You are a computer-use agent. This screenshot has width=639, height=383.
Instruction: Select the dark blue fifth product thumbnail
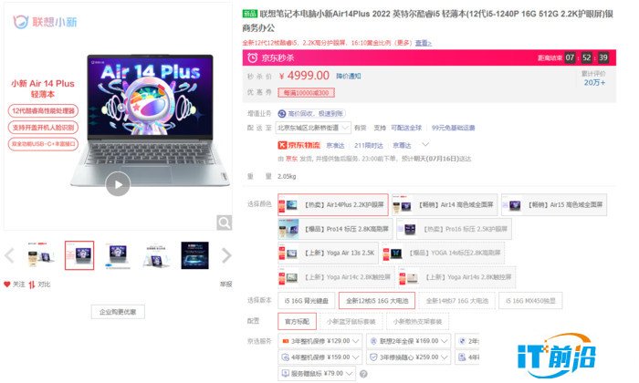tap(194, 255)
